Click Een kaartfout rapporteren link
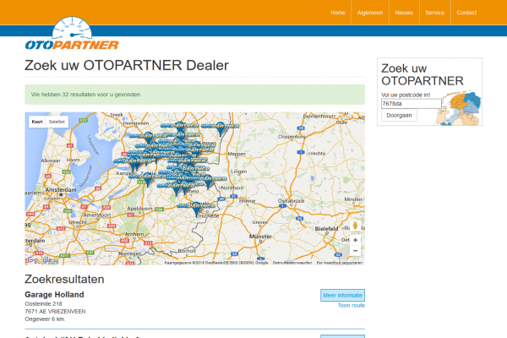Image resolution: width=507 pixels, height=338 pixels. (x=339, y=263)
